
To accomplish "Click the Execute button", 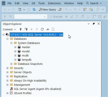I will pyautogui.click(x=56, y=17).
